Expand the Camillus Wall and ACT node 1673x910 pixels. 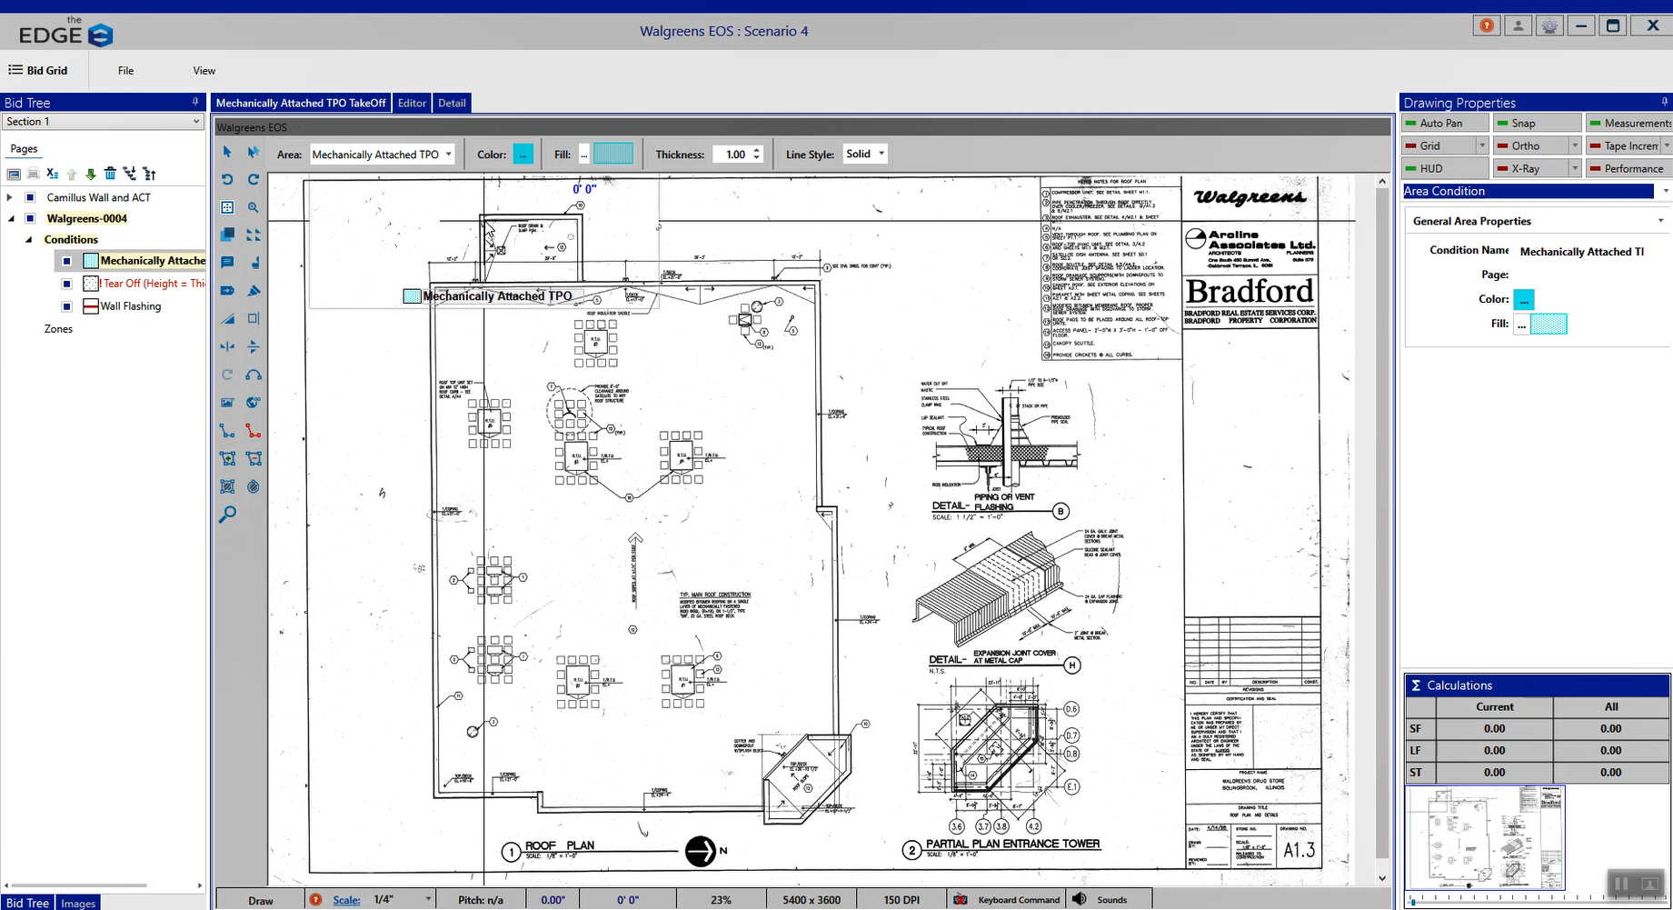pos(10,197)
